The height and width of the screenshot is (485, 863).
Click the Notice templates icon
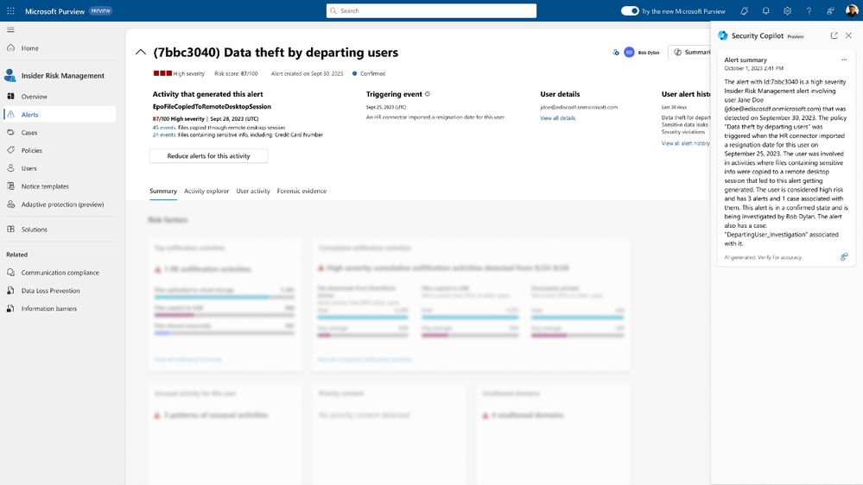pyautogui.click(x=10, y=186)
